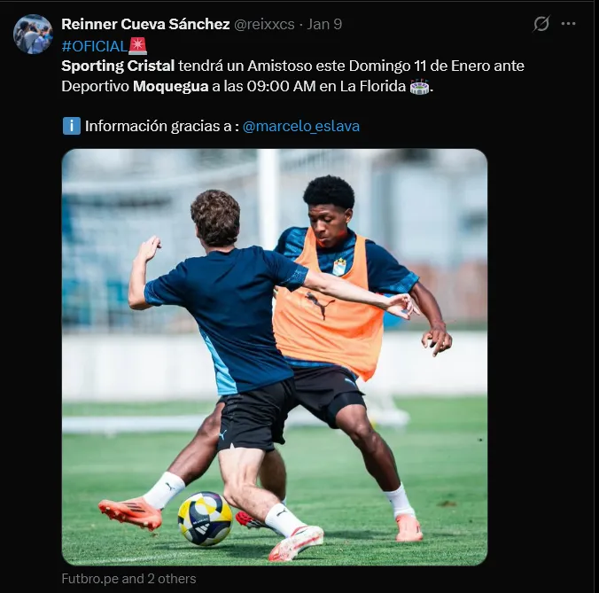599x593 pixels.
Task: Click the Futbro.pe and 2 others tag
Action: pos(128,579)
